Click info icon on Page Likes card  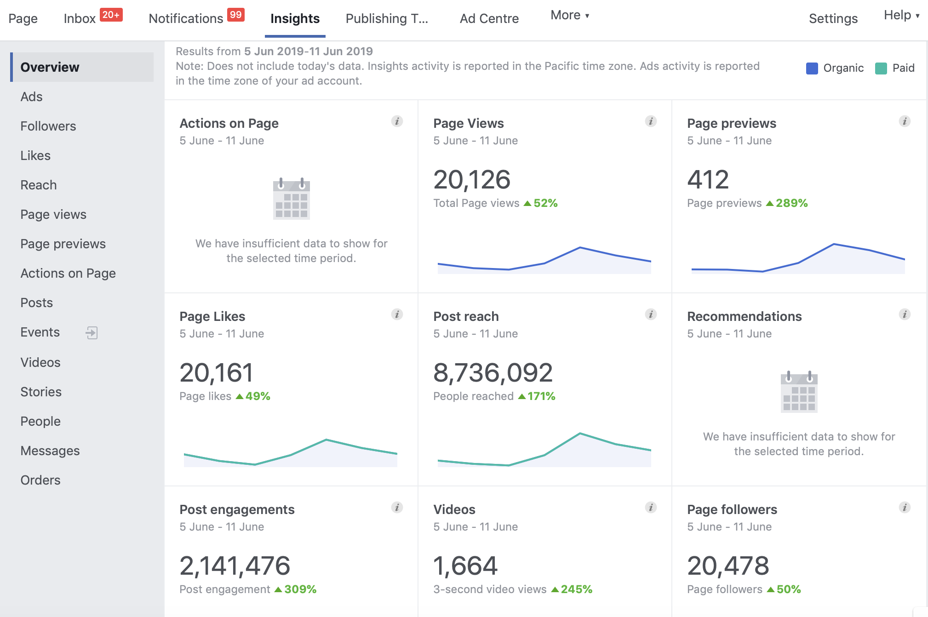(397, 314)
